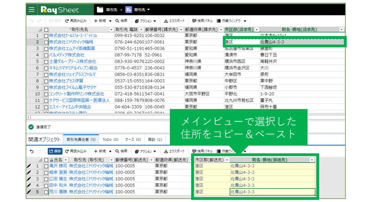
Task: Select all rows via the header checkbox
Action: [x=46, y=29]
